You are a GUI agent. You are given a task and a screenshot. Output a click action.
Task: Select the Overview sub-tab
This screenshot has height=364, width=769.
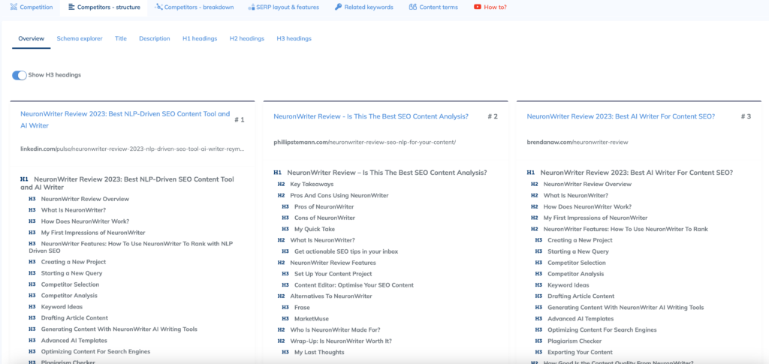pos(32,39)
